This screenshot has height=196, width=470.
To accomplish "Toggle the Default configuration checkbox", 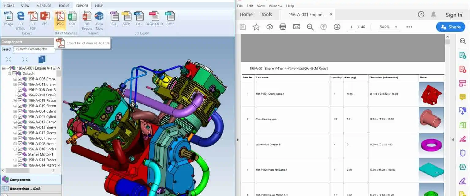I will coord(14,73).
